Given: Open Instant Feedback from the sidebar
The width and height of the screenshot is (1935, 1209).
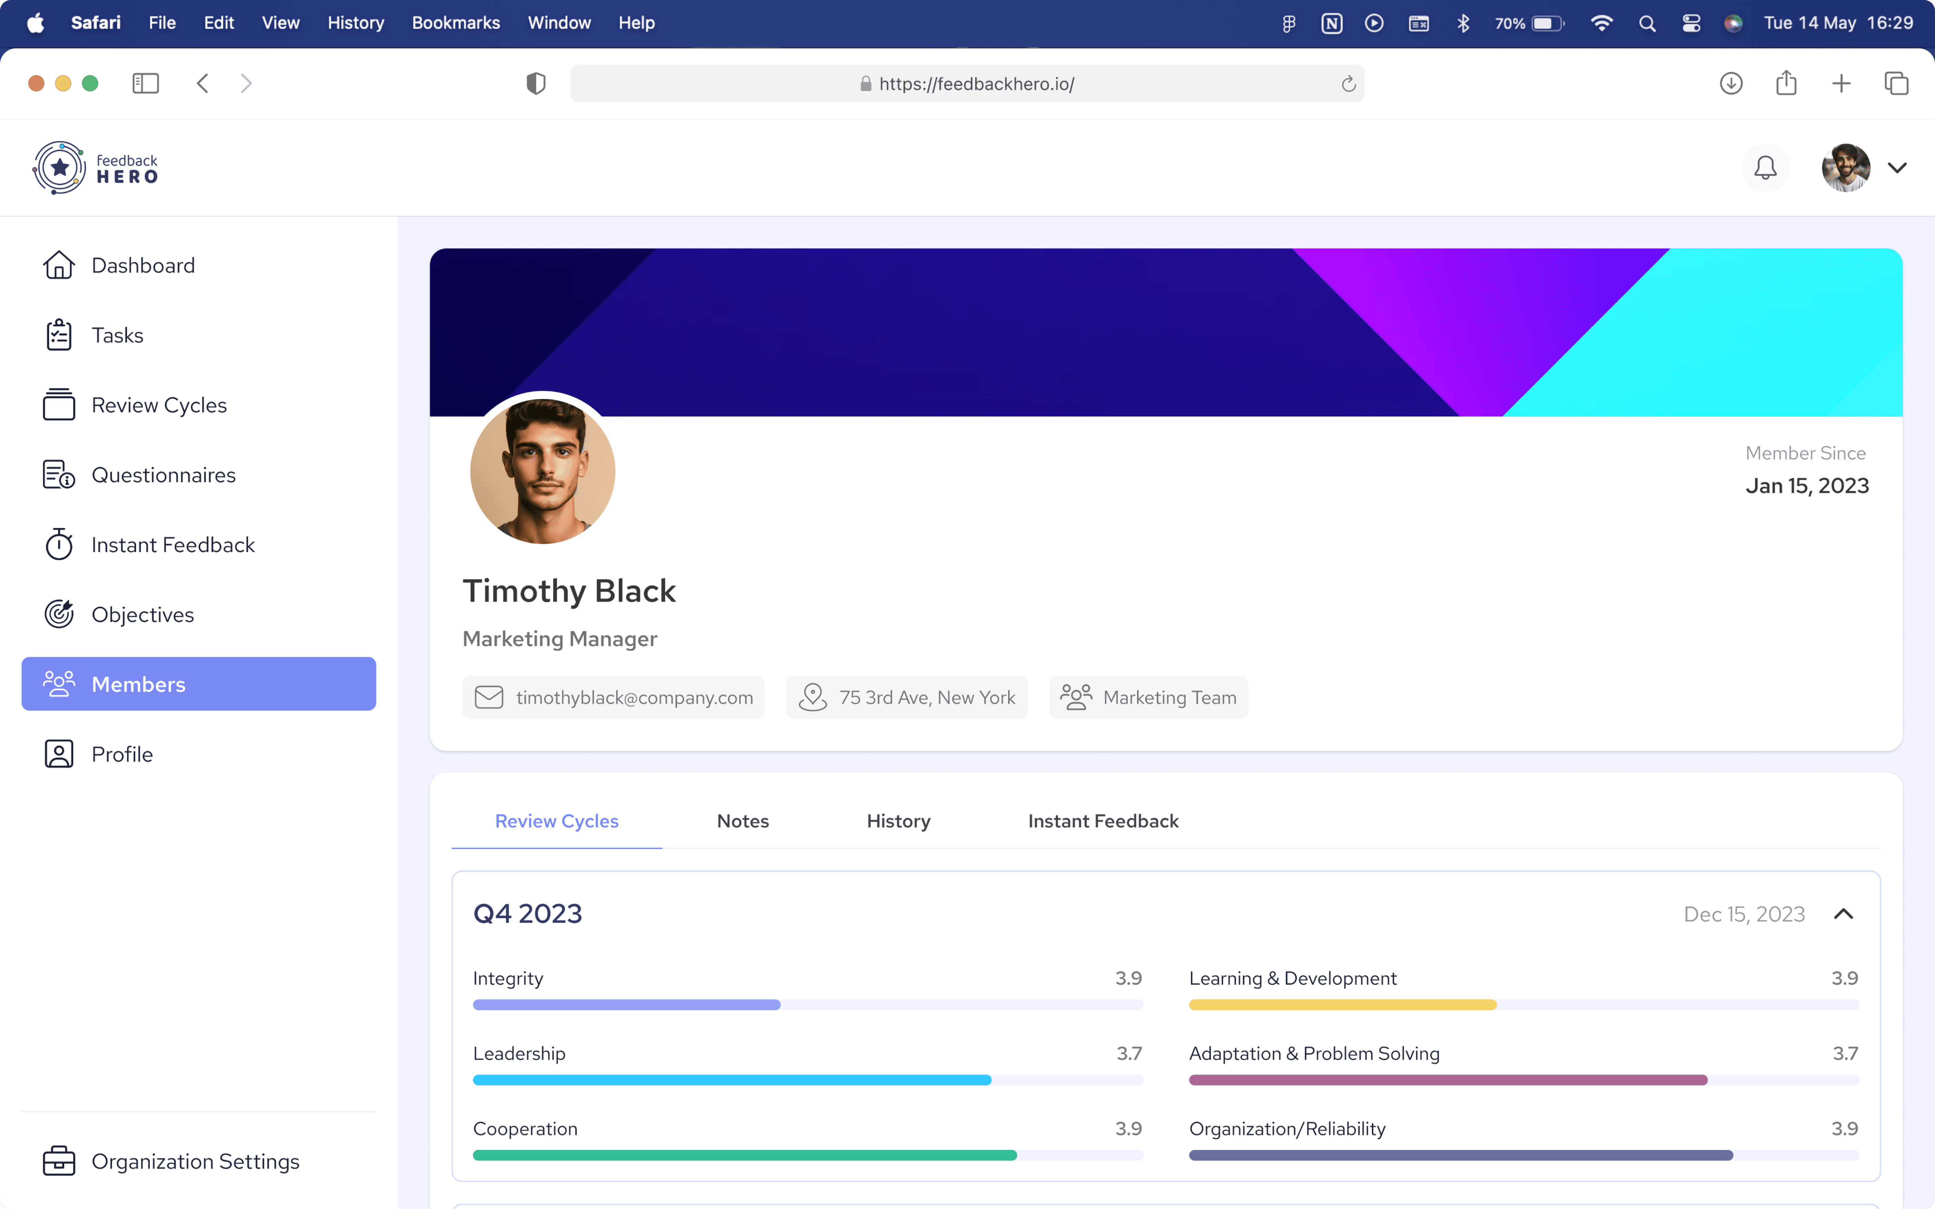Looking at the screenshot, I should coord(198,544).
